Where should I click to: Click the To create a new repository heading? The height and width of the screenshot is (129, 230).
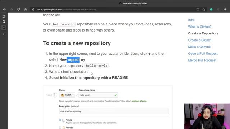[x=77, y=43]
